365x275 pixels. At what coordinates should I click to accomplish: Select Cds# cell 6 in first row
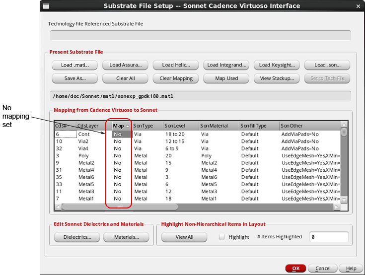pyautogui.click(x=66, y=134)
